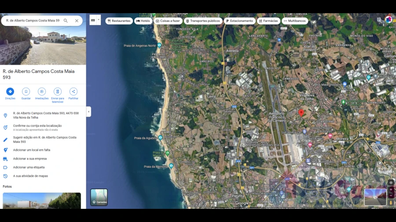Share location with Partilhar icon
Screen dimensions: 396x222
(73, 92)
